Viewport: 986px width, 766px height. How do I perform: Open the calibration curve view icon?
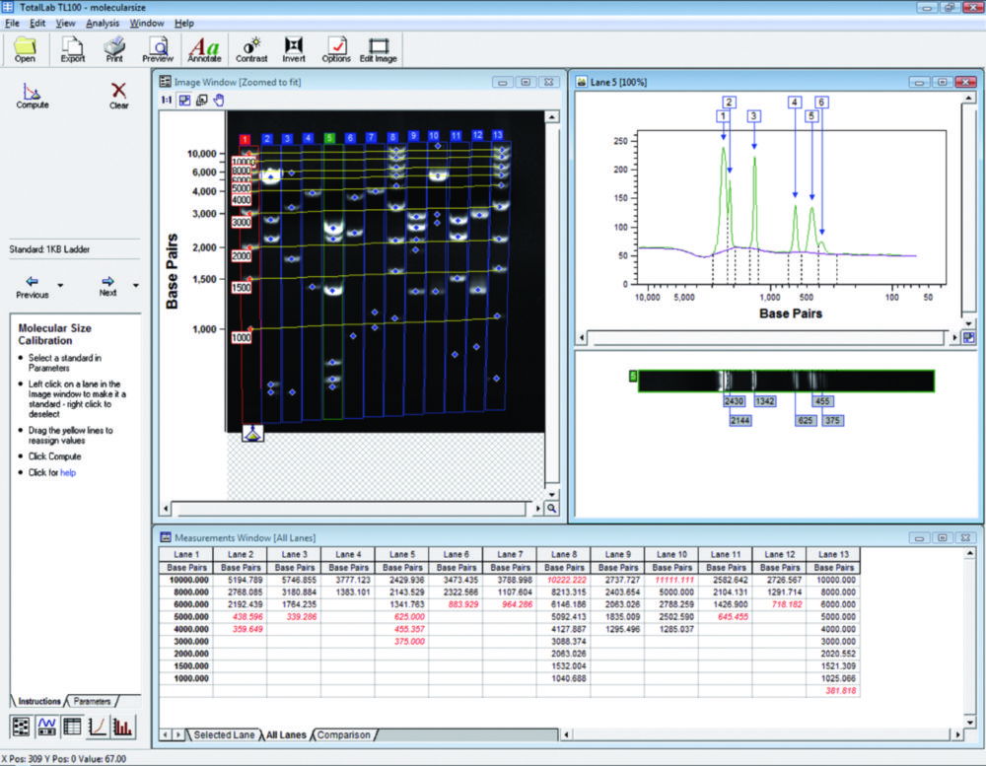97,727
